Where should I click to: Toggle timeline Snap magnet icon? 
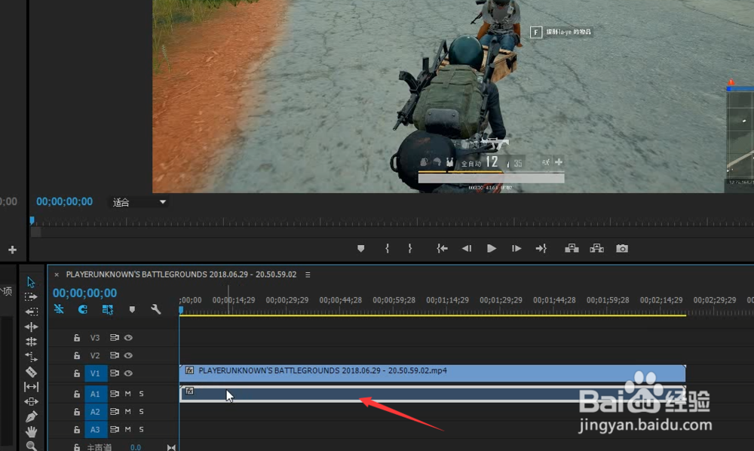83,309
